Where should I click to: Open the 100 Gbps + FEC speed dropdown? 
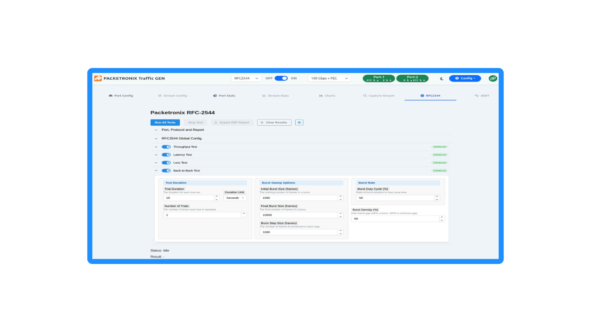[329, 78]
